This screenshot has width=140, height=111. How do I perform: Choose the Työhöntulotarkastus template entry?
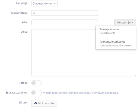(x=116, y=43)
